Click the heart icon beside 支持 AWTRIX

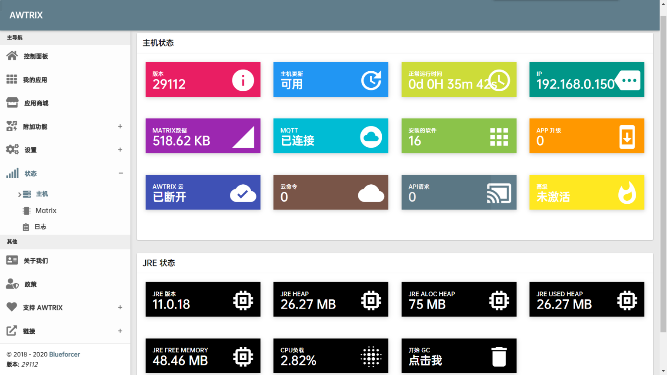pyautogui.click(x=12, y=307)
